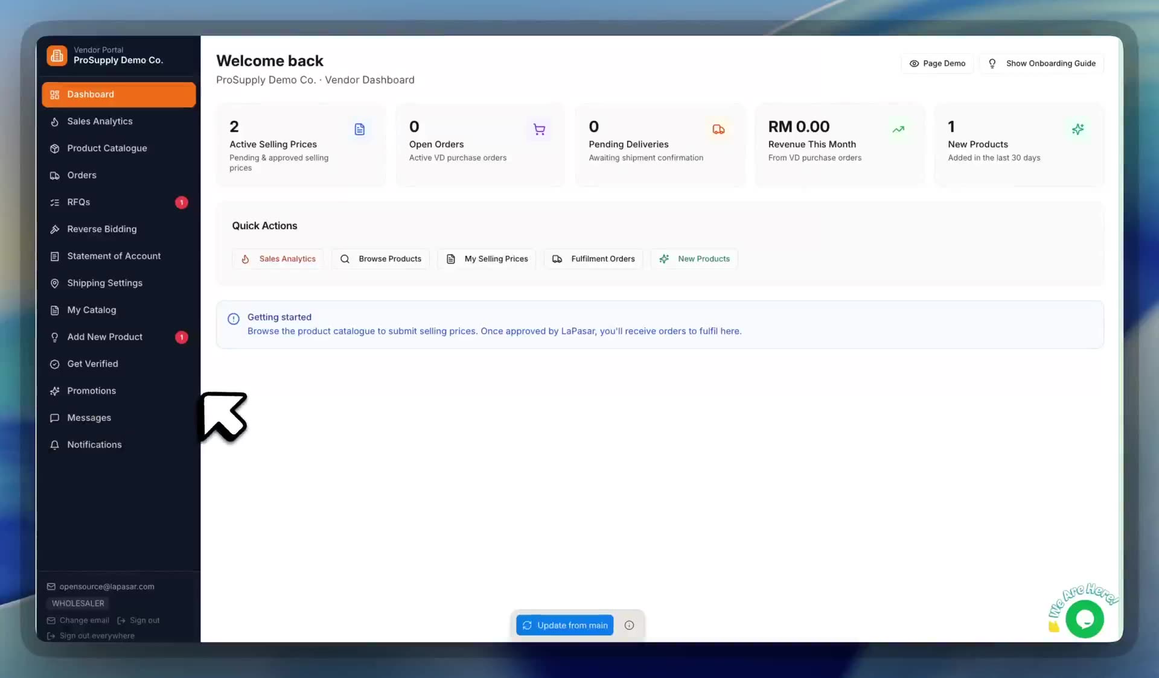
Task: Click the Messages chat bubble icon
Action: 54,418
